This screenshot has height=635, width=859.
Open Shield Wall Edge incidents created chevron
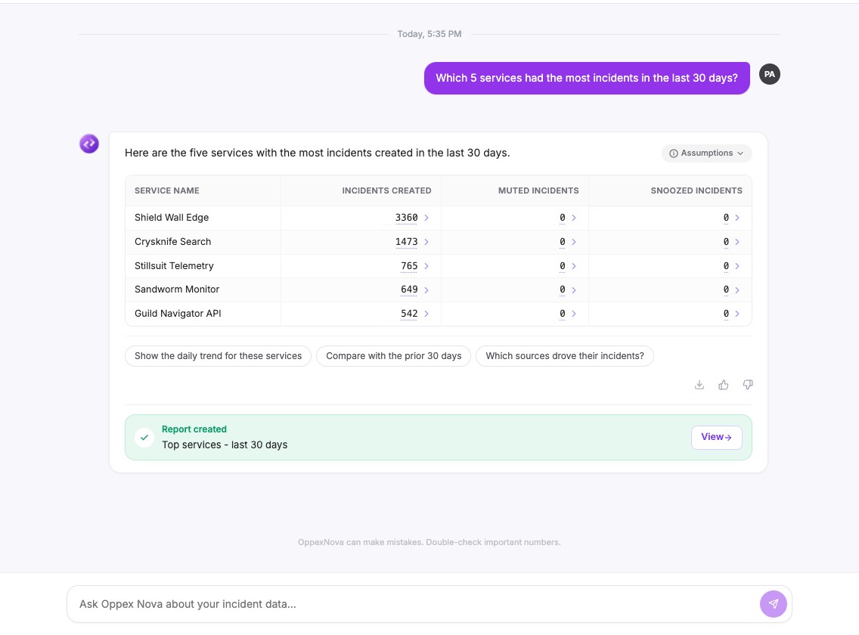point(426,218)
